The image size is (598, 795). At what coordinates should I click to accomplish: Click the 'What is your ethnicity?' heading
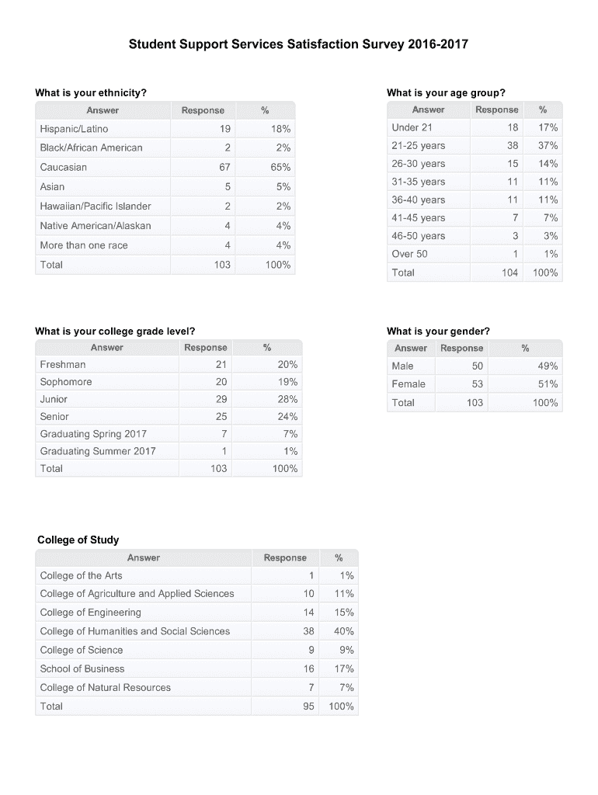pyautogui.click(x=91, y=93)
